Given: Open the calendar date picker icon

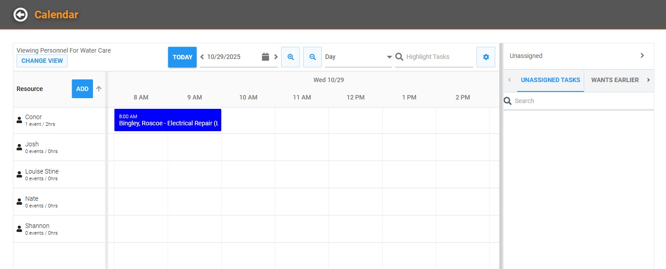Looking at the screenshot, I should [x=266, y=57].
